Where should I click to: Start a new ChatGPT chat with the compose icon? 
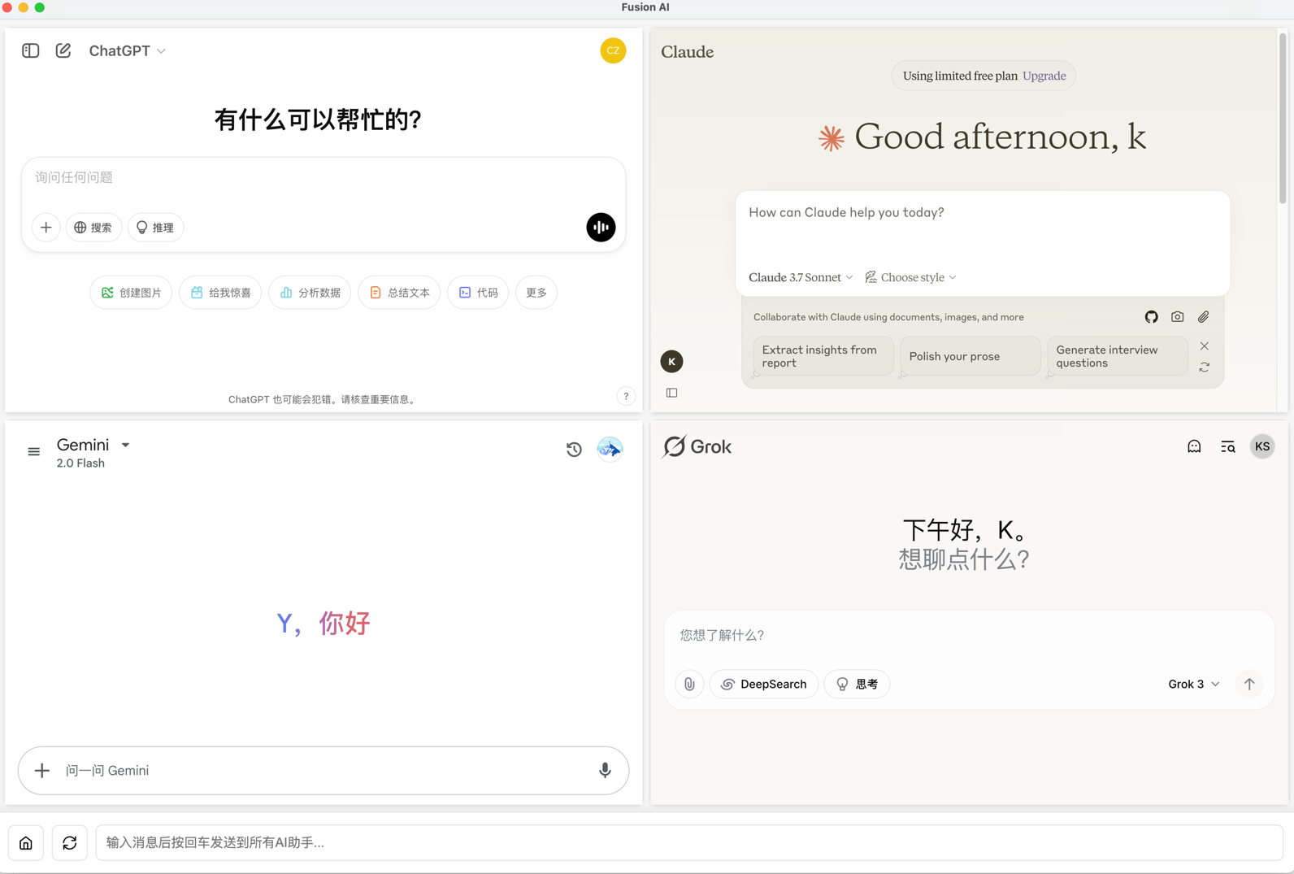coord(63,50)
